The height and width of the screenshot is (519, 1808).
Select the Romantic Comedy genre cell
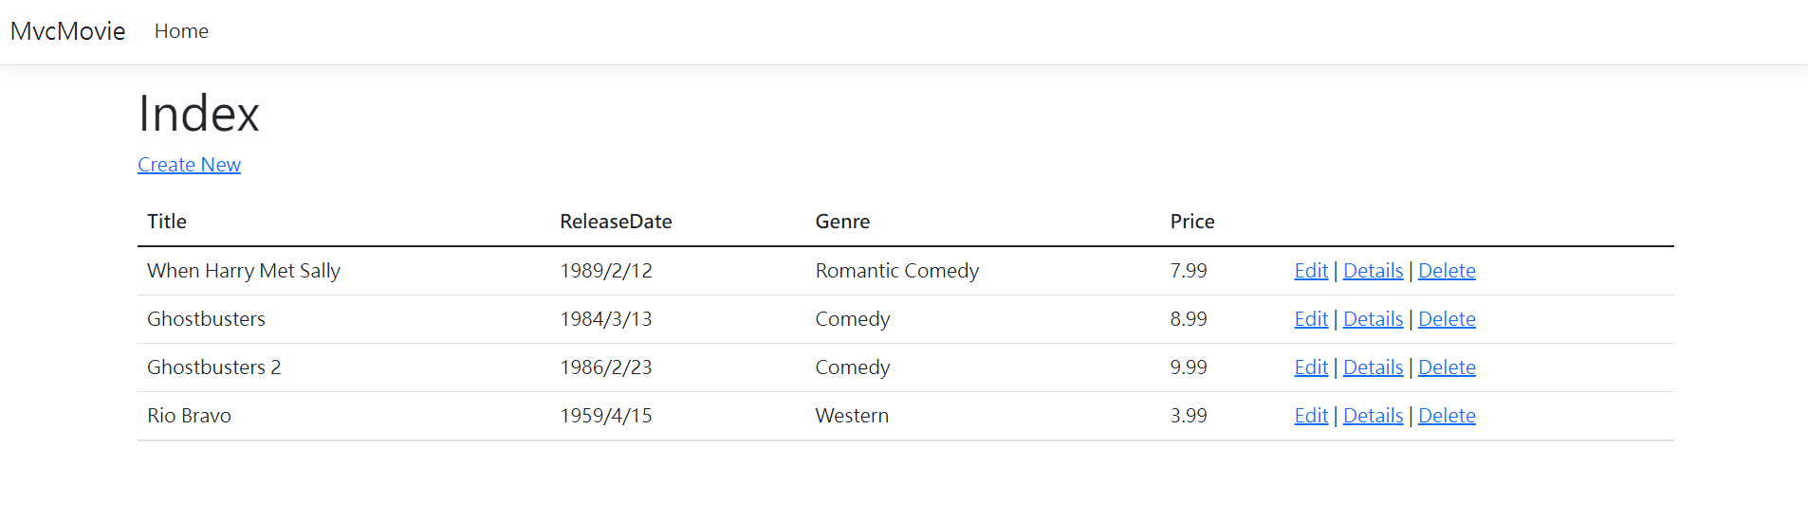(897, 271)
